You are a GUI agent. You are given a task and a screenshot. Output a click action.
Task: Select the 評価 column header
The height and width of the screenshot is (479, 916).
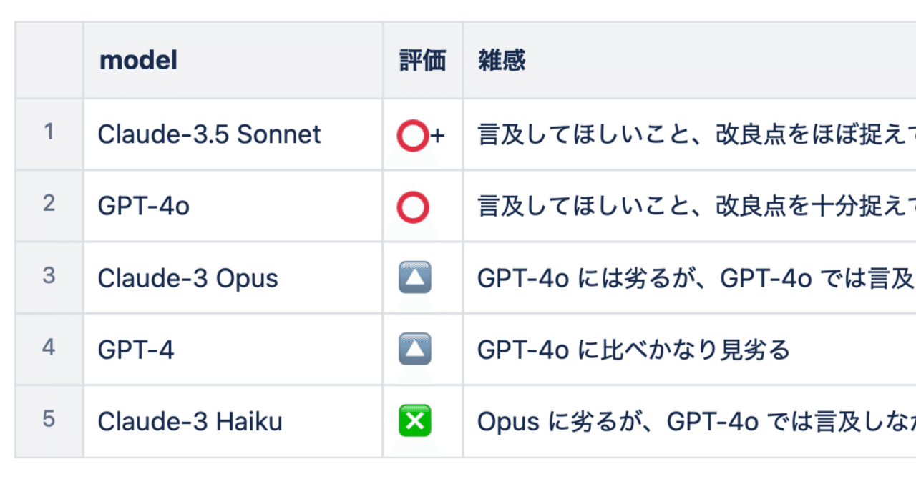click(422, 61)
